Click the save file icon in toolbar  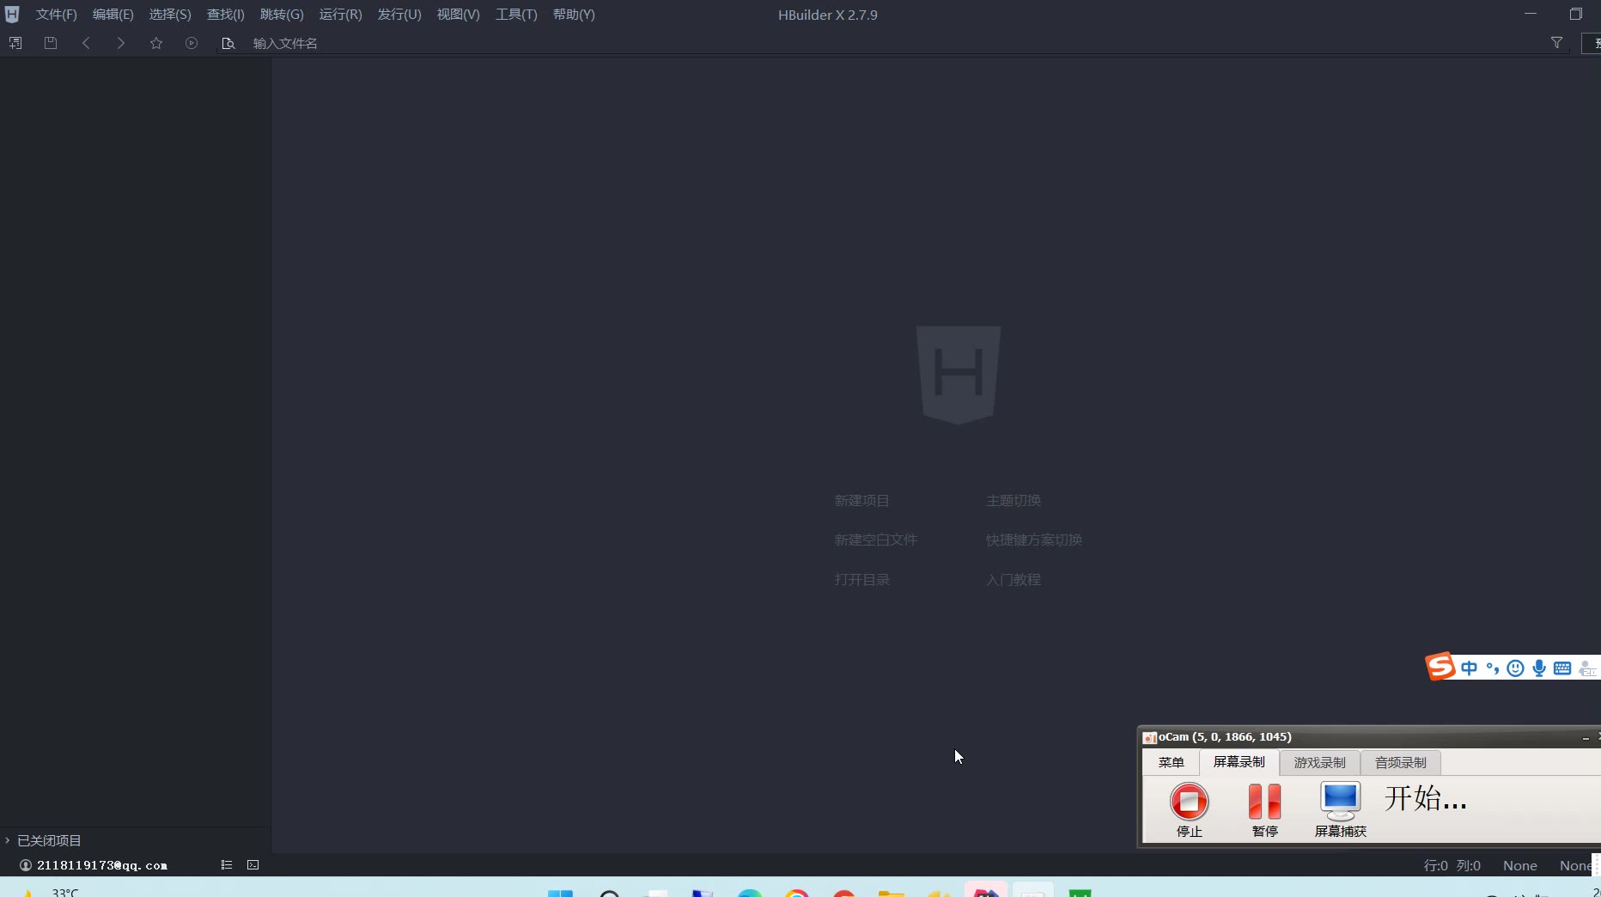[51, 43]
